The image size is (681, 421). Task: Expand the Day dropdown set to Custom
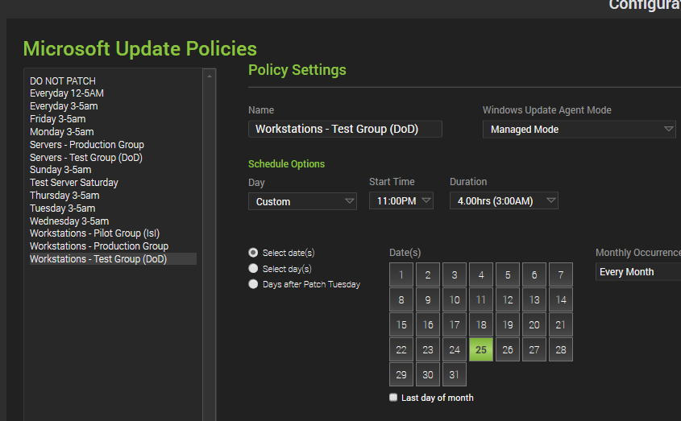[302, 201]
